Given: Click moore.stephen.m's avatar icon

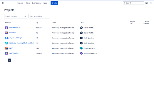Looking at the screenshot, I should pyautogui.click(x=81, y=53).
